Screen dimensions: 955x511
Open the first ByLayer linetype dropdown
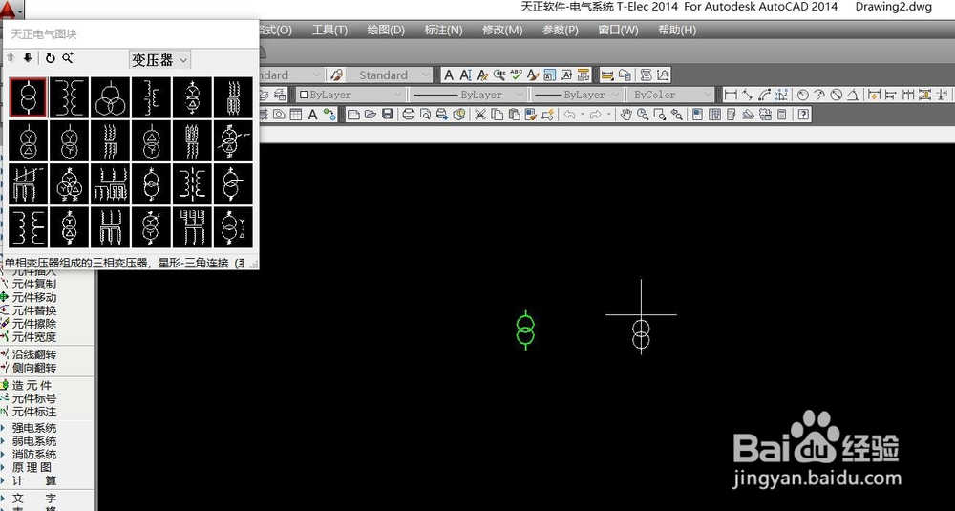click(x=467, y=95)
